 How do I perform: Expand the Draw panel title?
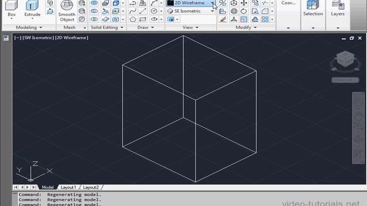coord(146,27)
